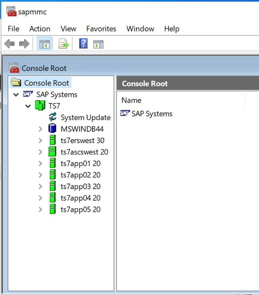
Task: Open Help with the question mark icon
Action: (83, 43)
